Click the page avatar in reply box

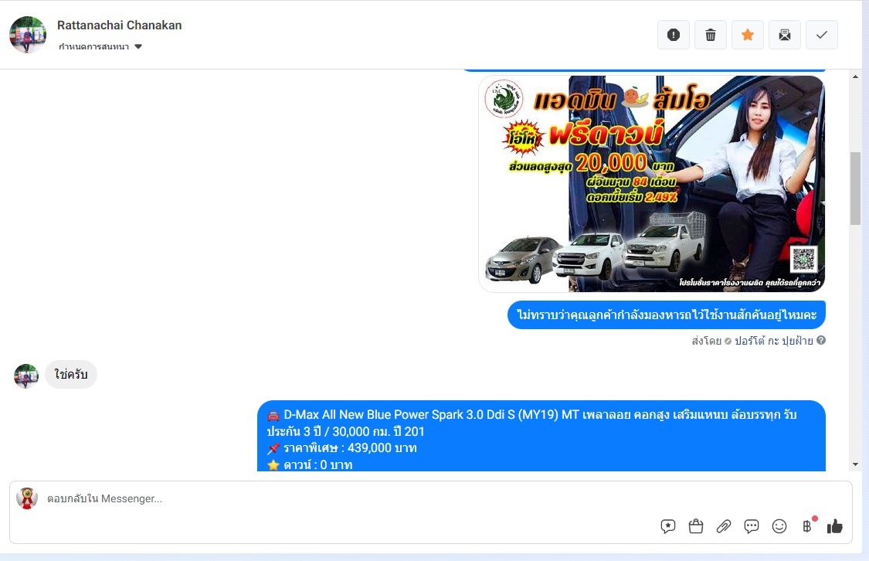26,498
